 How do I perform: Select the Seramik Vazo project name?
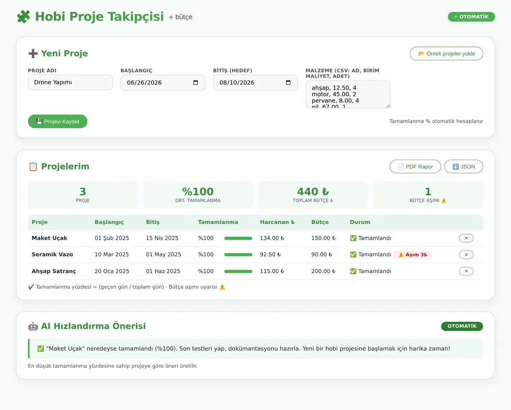(52, 255)
